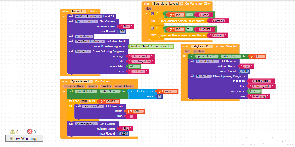Open gear mutator on the Home if block
295x147 pixels.
coord(152,14)
